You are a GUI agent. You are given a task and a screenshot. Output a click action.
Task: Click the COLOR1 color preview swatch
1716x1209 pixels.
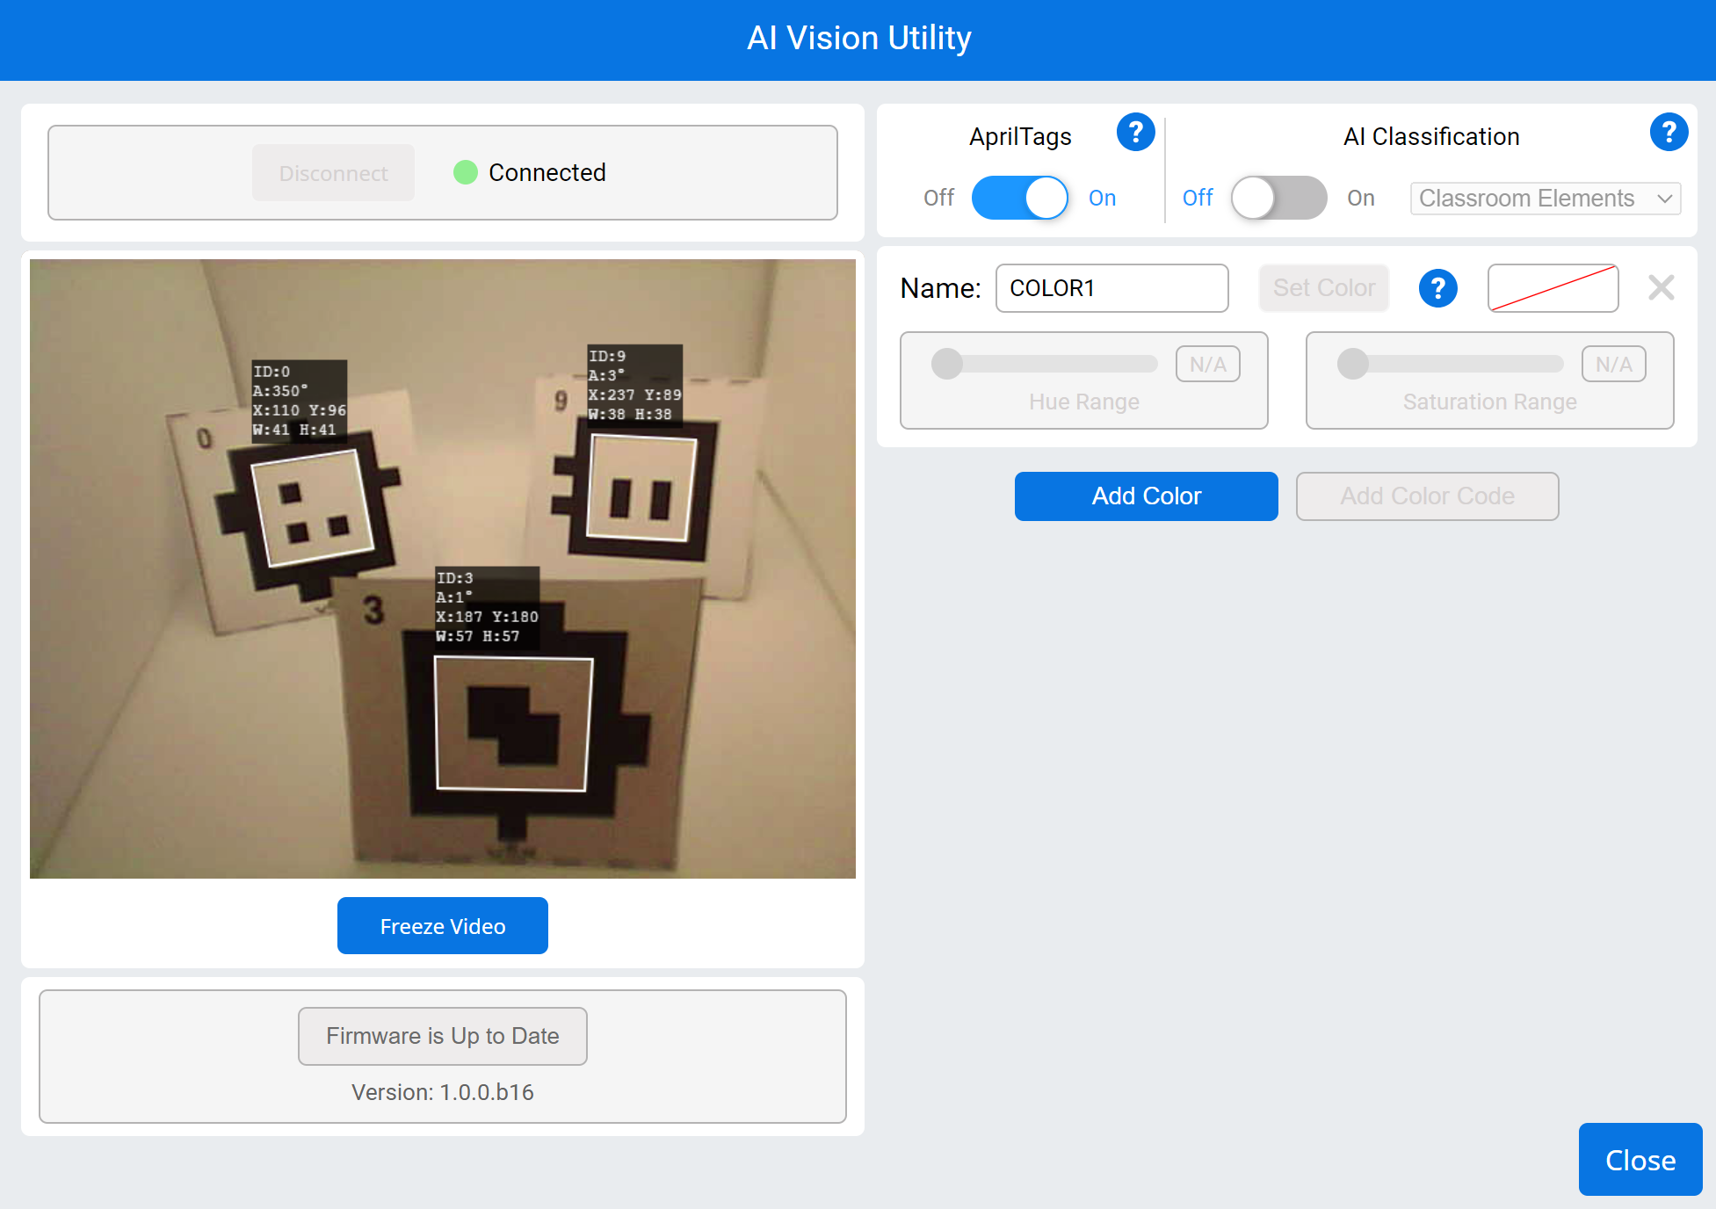1553,287
